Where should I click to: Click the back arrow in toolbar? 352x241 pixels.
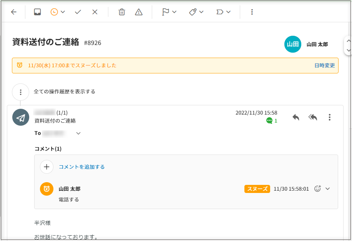(x=14, y=12)
